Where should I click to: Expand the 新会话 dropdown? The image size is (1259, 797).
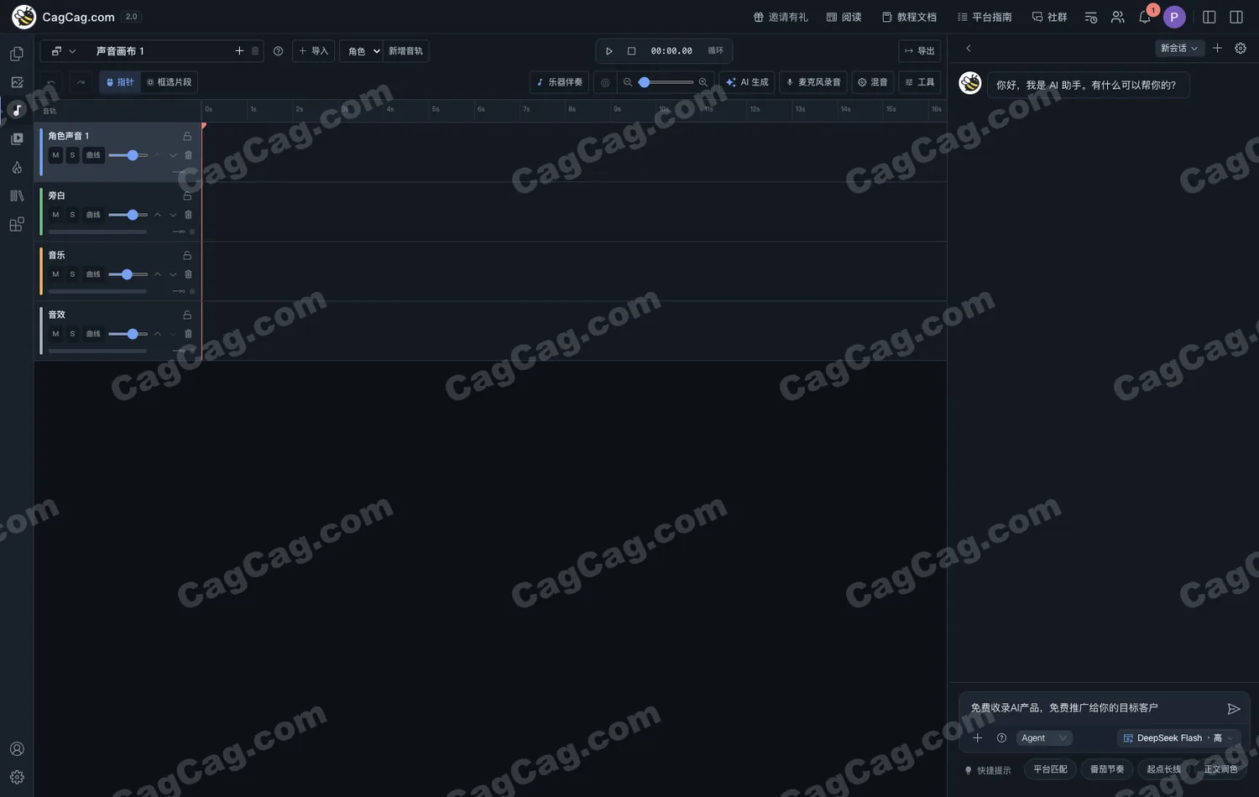(1179, 49)
